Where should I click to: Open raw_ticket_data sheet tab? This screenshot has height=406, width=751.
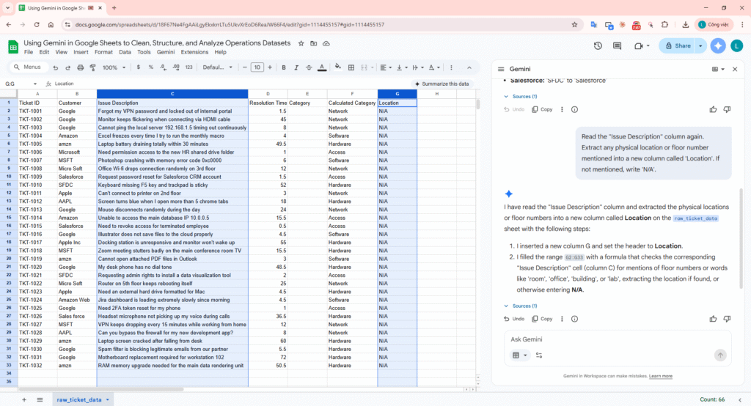(79, 399)
